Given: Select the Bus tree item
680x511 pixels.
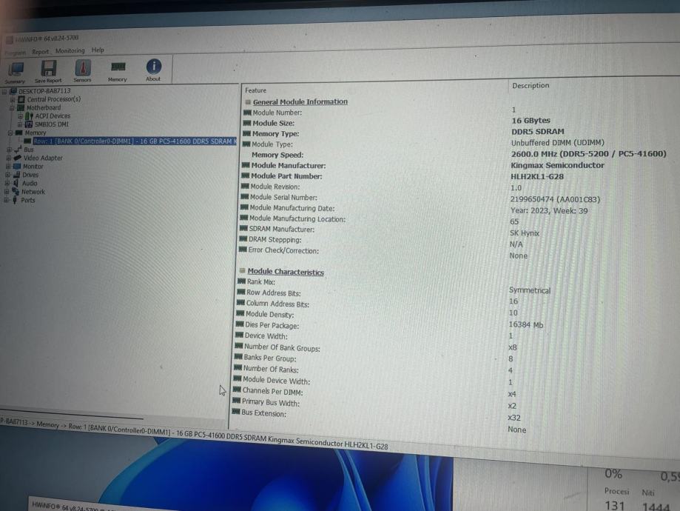Looking at the screenshot, I should point(28,150).
